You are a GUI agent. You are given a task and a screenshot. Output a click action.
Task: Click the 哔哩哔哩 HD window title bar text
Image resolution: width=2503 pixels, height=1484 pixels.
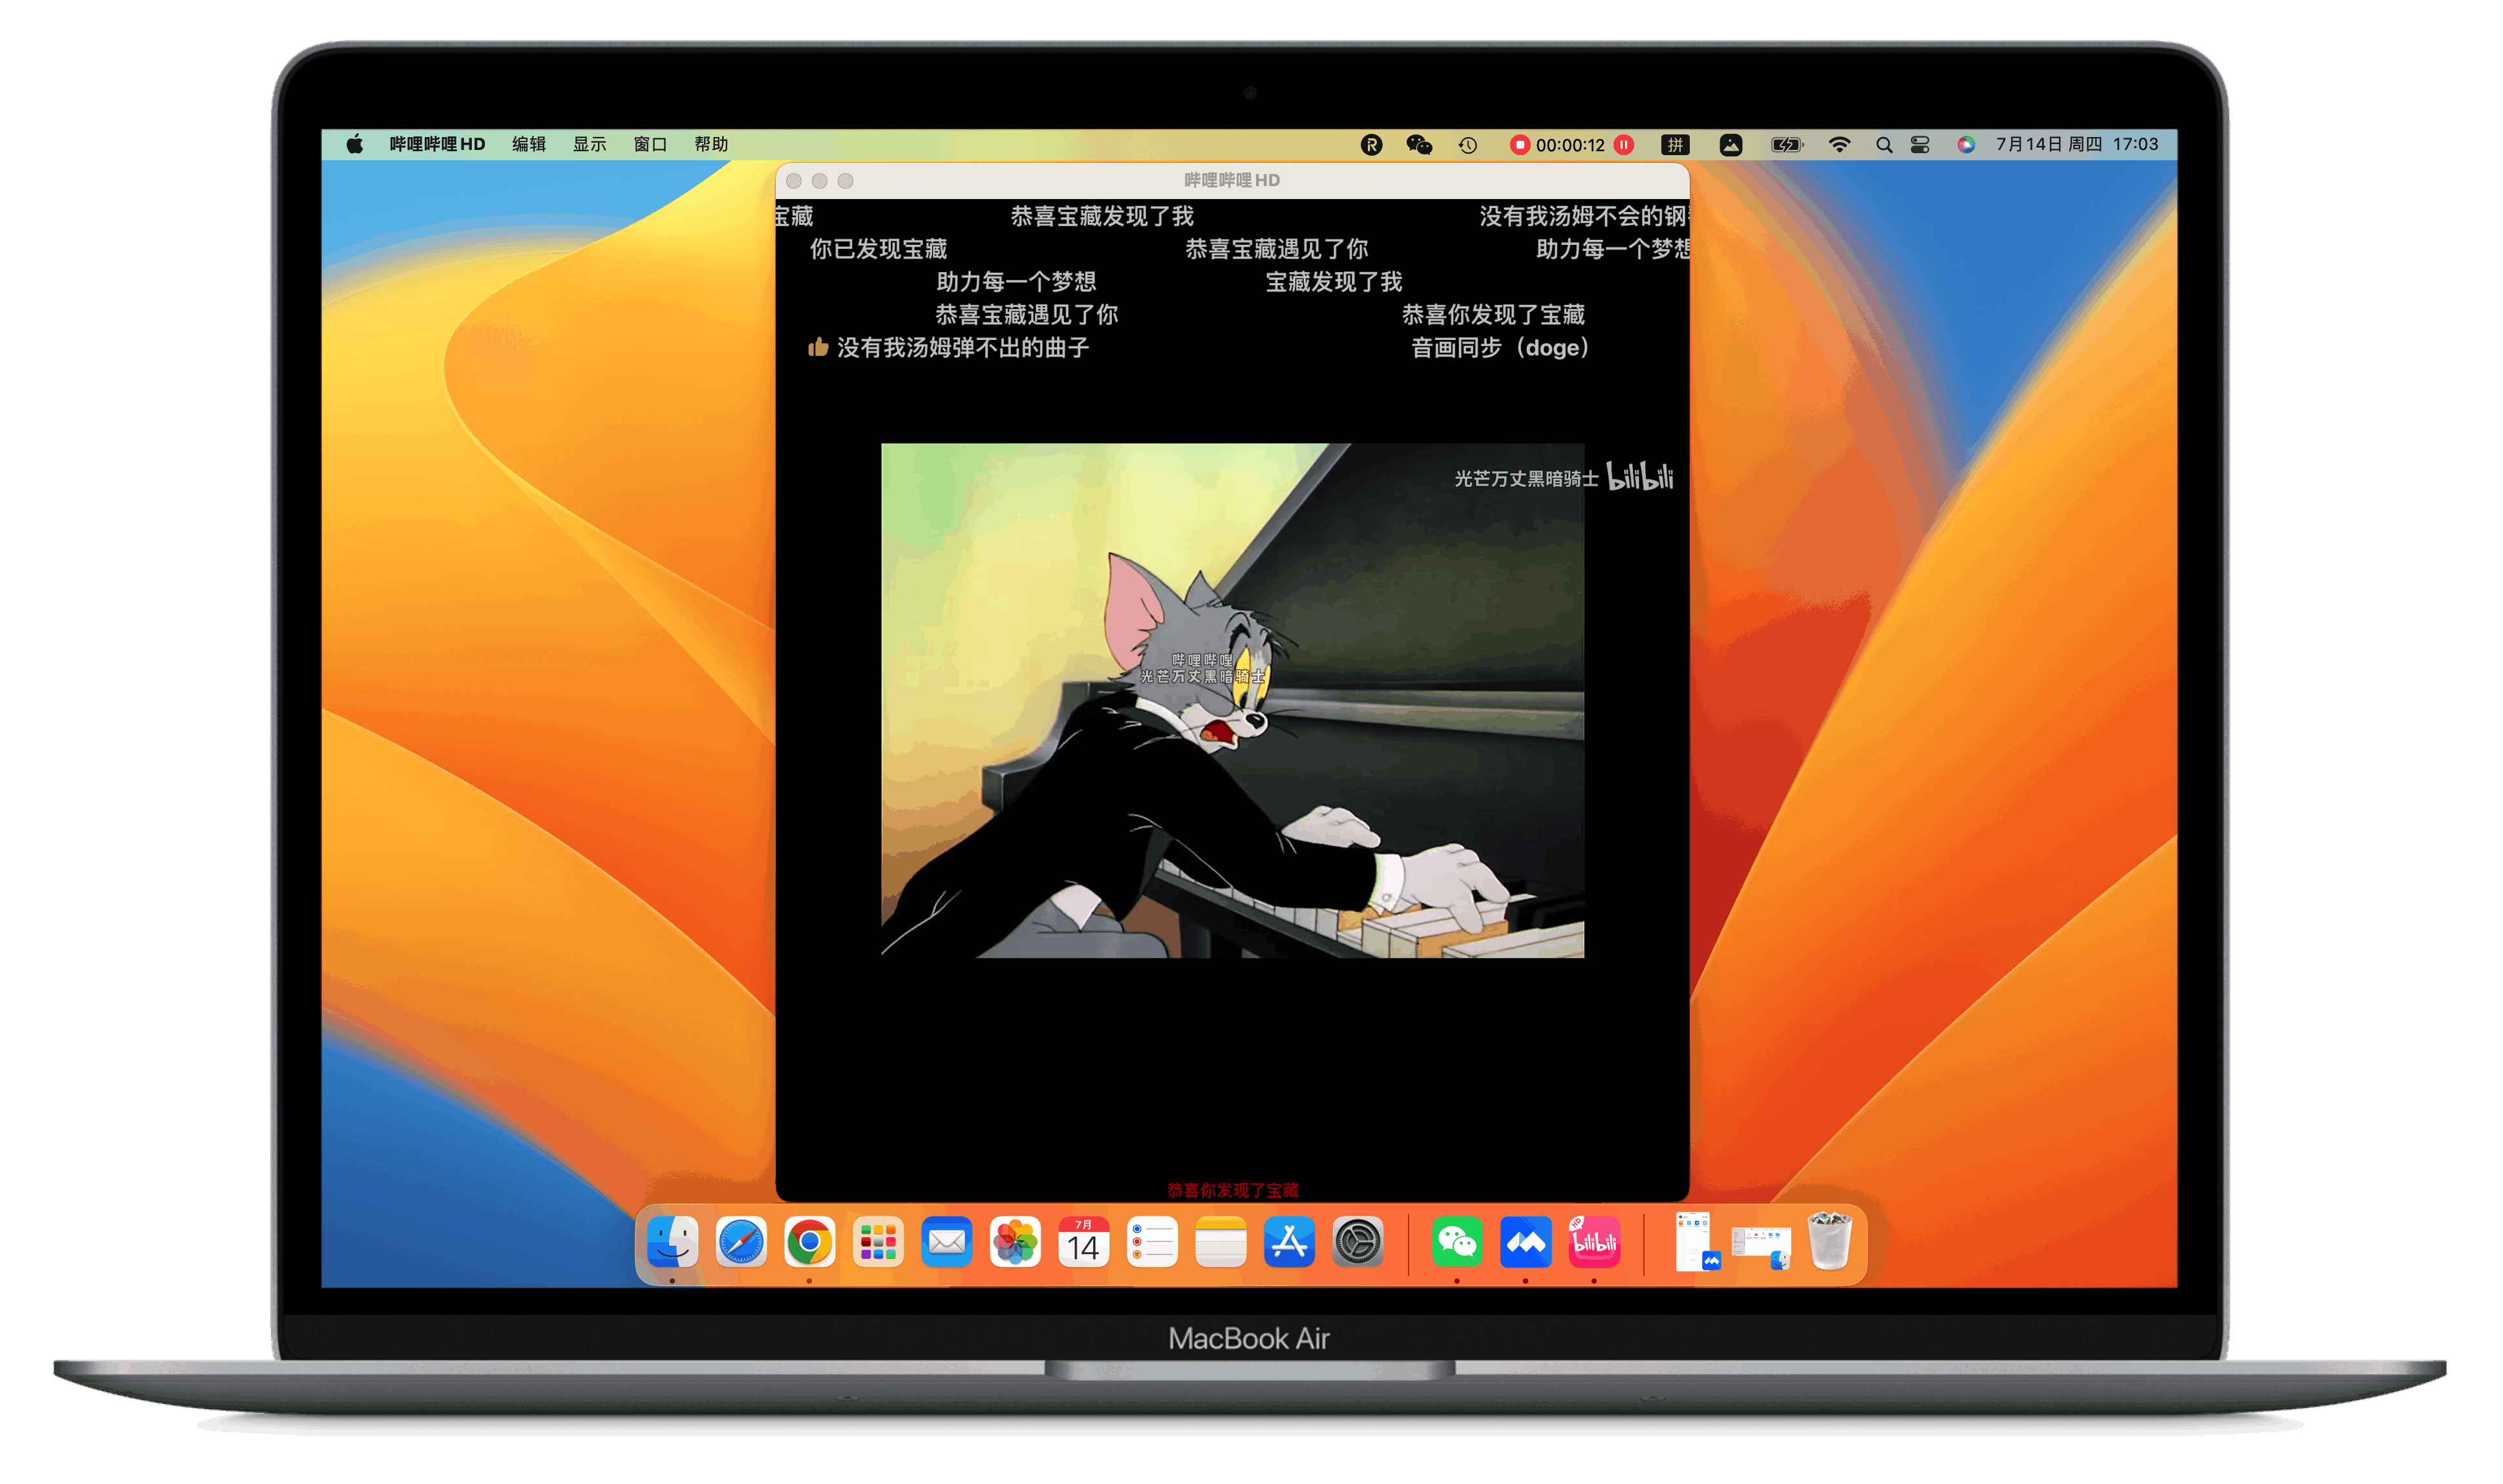1232,181
